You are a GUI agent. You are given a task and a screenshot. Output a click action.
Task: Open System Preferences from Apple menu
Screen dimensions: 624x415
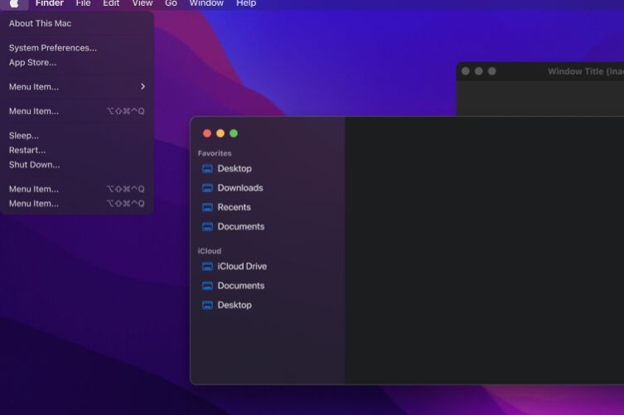point(77,48)
